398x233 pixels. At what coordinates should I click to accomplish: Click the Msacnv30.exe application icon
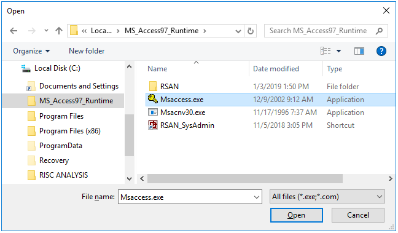153,112
